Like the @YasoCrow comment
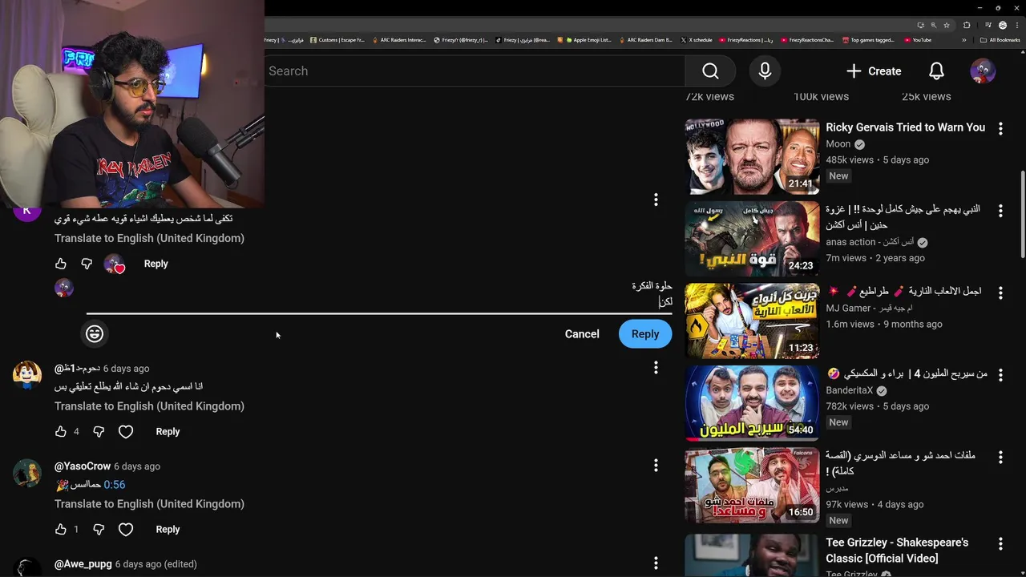1026x577 pixels. pyautogui.click(x=61, y=529)
